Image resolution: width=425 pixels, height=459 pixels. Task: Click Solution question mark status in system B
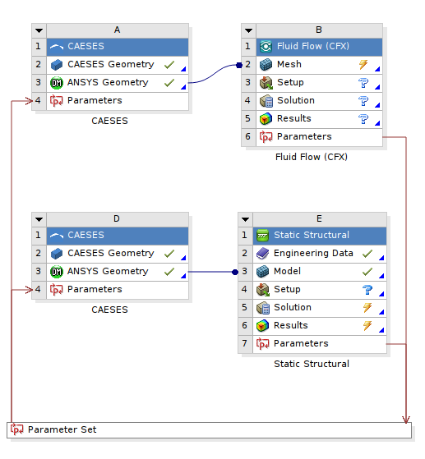tap(363, 101)
